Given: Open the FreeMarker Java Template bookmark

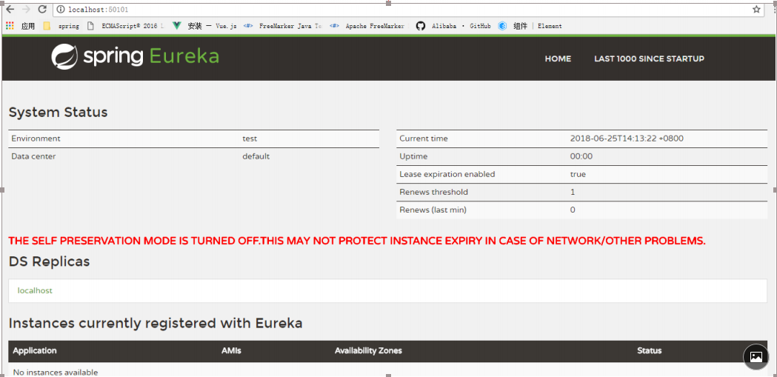Looking at the screenshot, I should click(x=282, y=26).
